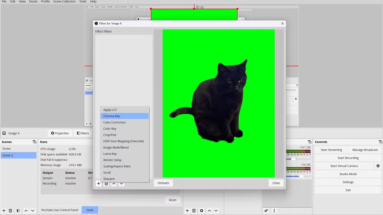This screenshot has height=215, width=383.
Task: Open audio mixer three-dot menu
Action: [274, 211]
